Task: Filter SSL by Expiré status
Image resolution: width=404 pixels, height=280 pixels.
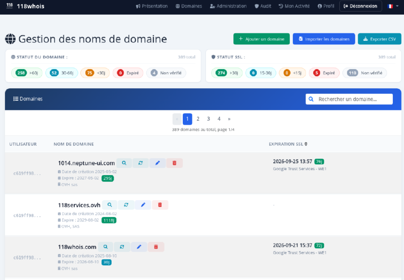Action: tap(324, 73)
